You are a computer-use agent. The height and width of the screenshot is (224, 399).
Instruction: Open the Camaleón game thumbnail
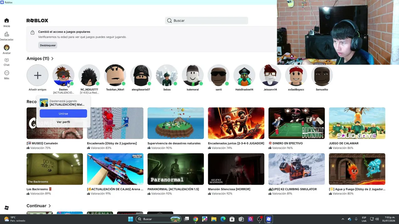point(55,123)
